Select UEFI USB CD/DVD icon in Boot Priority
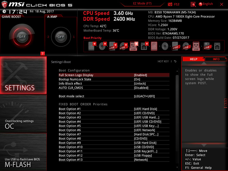 123,46
